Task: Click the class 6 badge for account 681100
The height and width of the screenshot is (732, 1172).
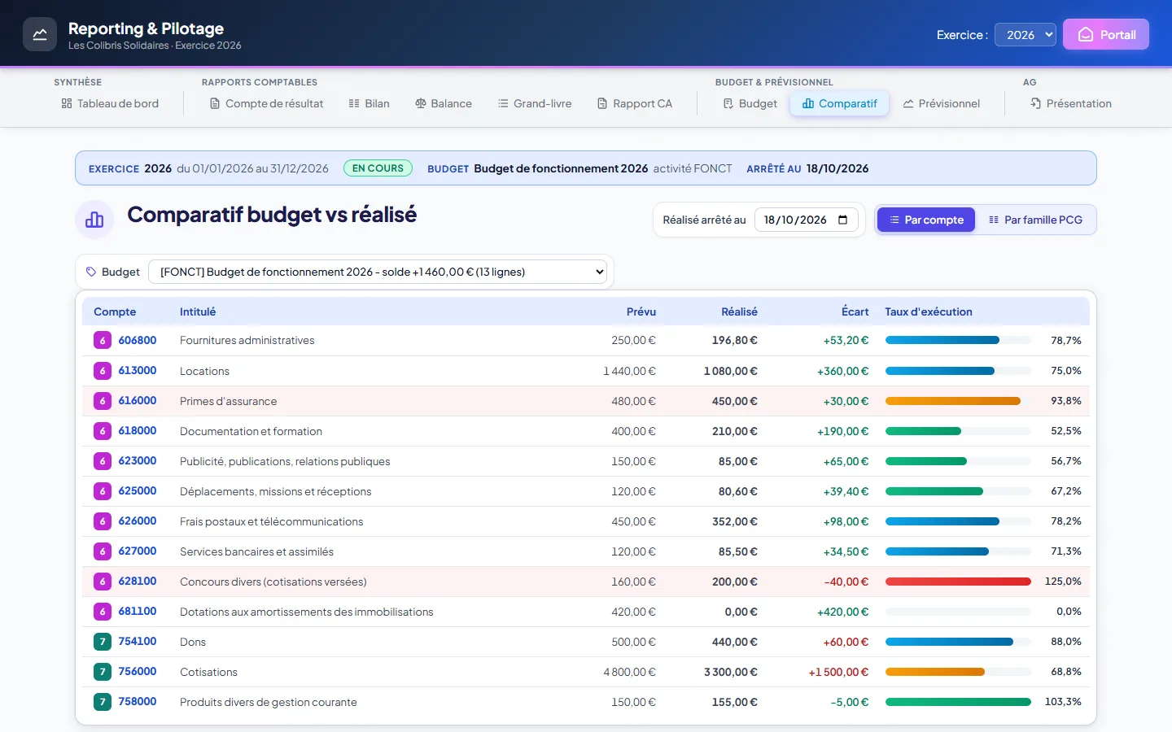Action: click(x=103, y=612)
